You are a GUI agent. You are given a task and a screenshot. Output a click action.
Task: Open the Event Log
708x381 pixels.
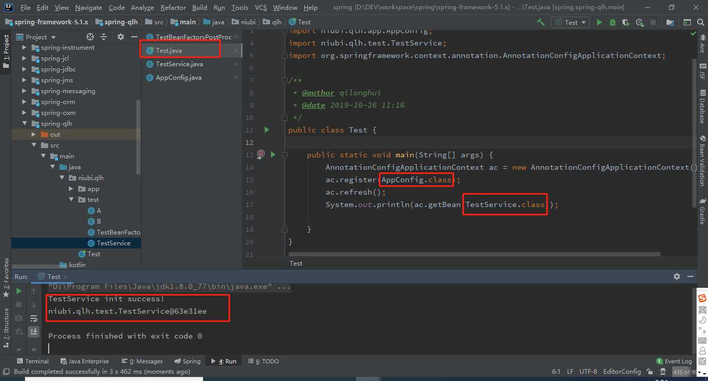[x=674, y=361]
